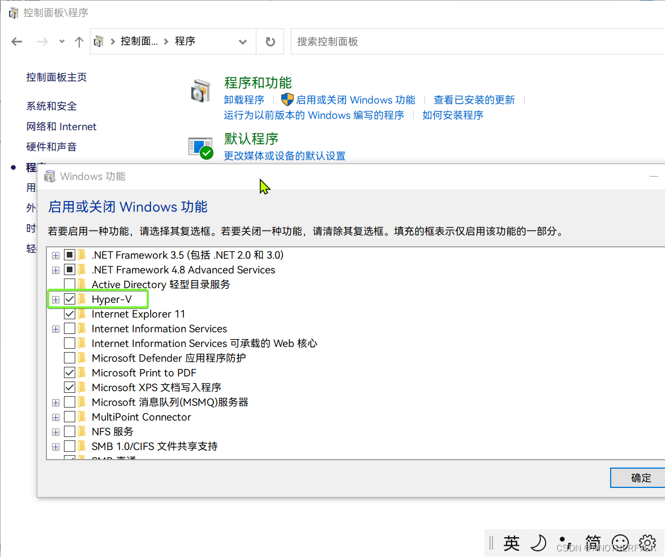Viewport: 665px width, 557px height.
Task: Open 系统和安全 category
Action: 52,106
